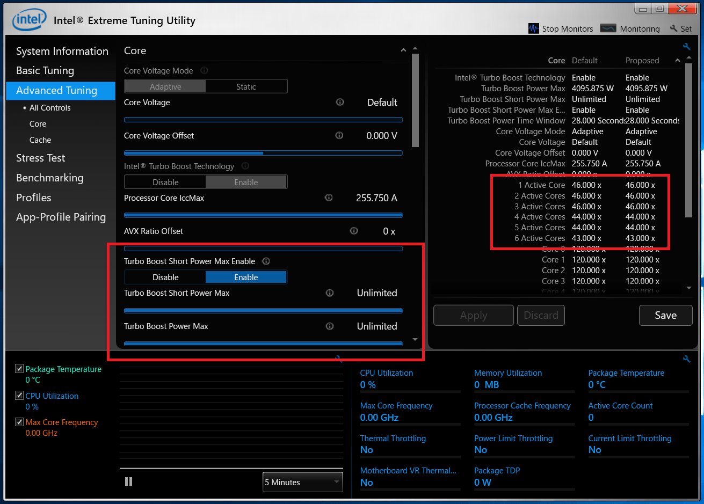Open info icon for Turbo Boost Short Power Max

[330, 293]
